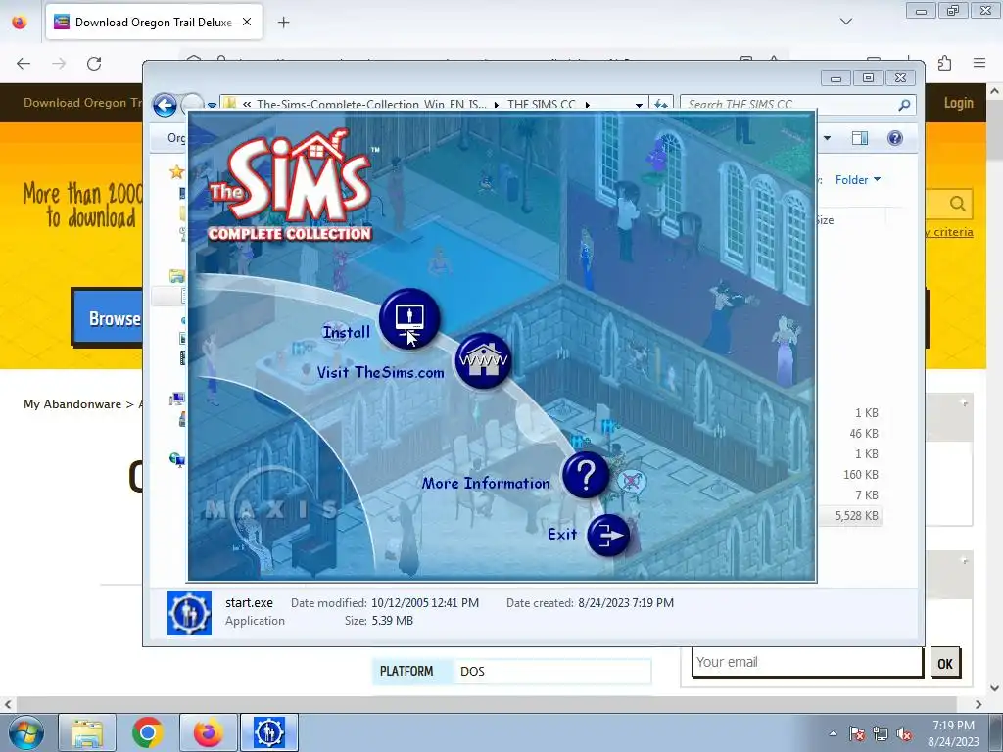Screen dimensions: 1003x752
Task: Click the Sims installer taskbar icon
Action: 268,732
